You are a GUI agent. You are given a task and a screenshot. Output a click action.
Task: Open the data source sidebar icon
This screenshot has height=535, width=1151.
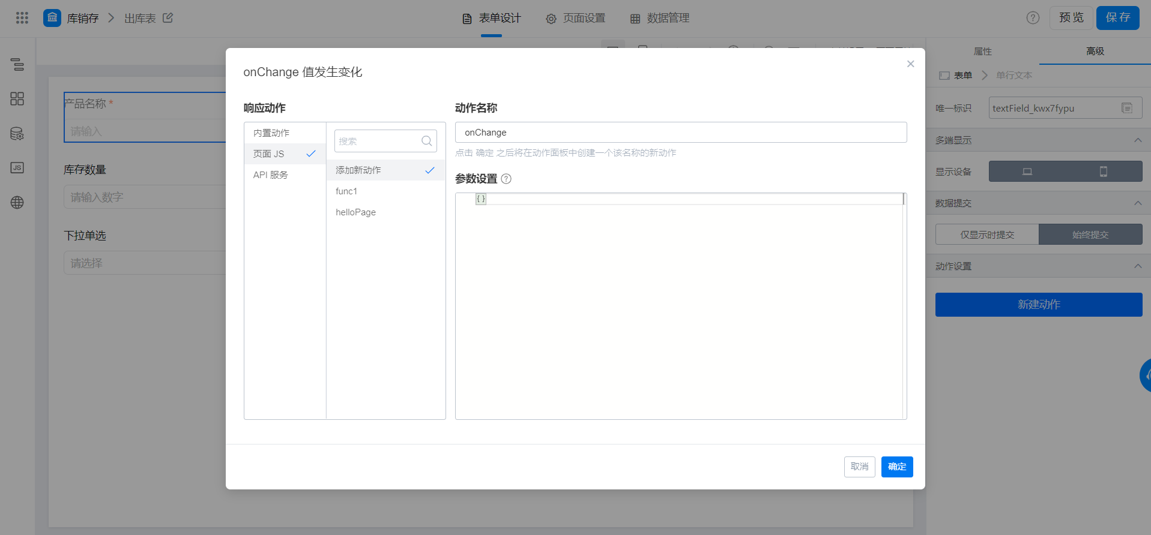pos(17,134)
